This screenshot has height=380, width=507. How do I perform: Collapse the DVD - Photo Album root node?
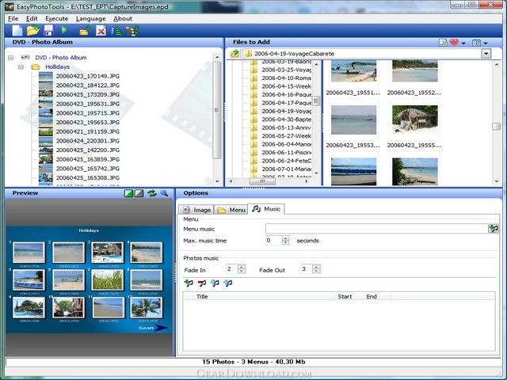[x=11, y=58]
